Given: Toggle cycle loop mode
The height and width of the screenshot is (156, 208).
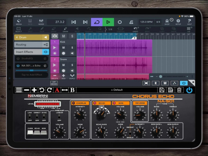Looking at the screenshot, I should [x=96, y=22].
